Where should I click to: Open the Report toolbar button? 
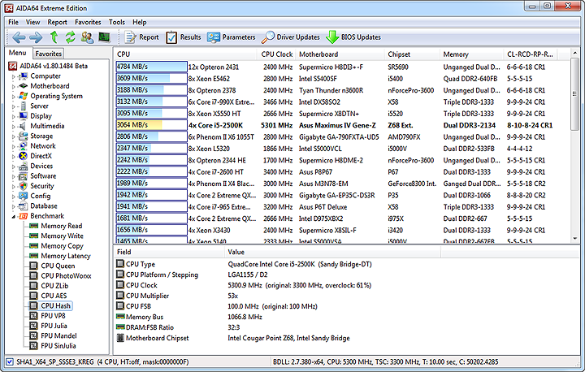(141, 37)
